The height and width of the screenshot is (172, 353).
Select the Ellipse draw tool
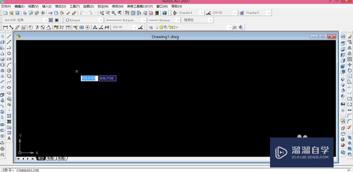pyautogui.click(x=9, y=88)
